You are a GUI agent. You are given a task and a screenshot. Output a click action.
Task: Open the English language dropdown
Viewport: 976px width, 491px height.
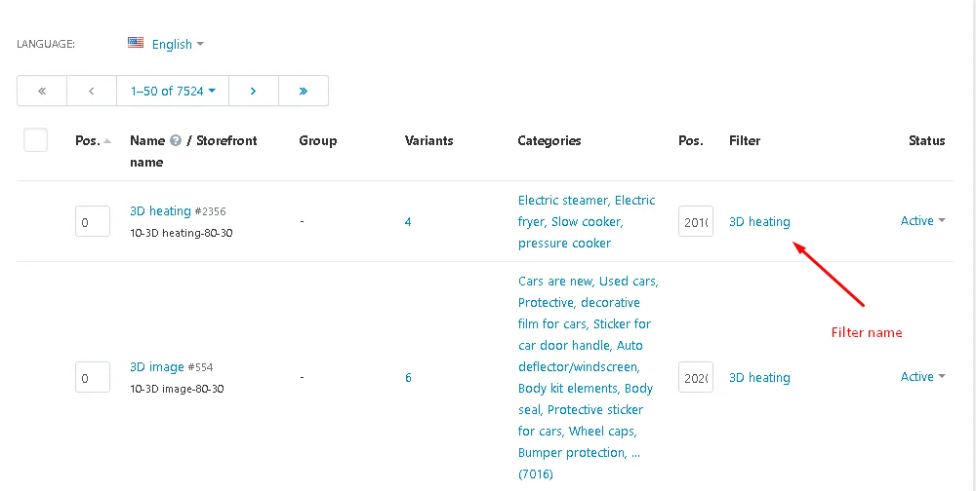point(178,44)
